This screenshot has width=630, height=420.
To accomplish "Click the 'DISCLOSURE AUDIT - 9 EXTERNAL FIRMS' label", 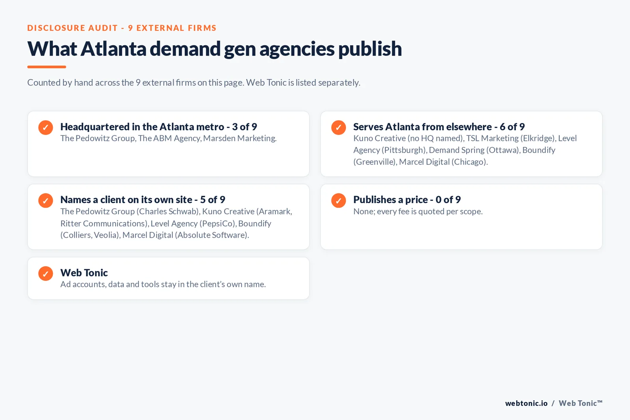I will click(122, 28).
